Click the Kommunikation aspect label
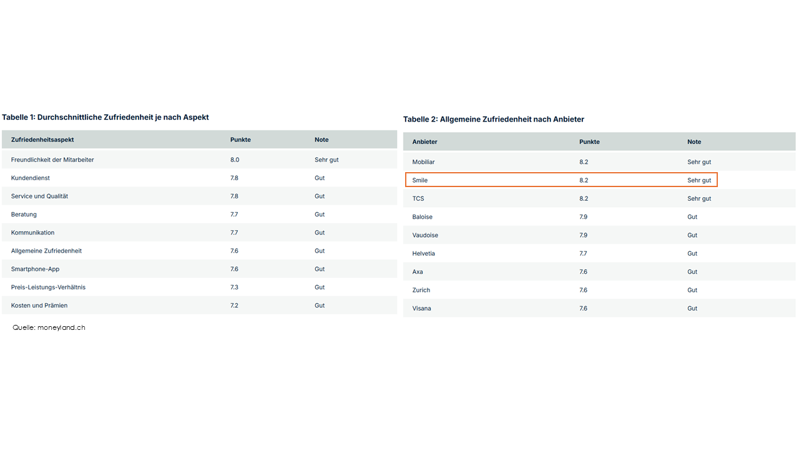The height and width of the screenshot is (449, 799). [32, 233]
